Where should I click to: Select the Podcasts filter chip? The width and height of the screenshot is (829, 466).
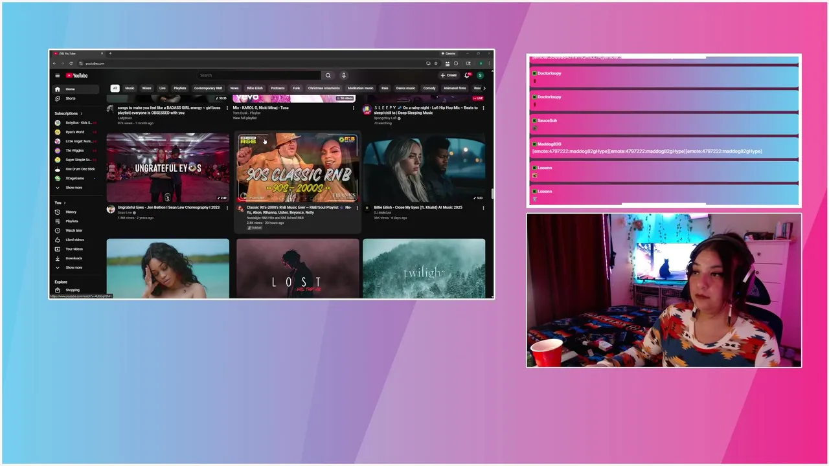tap(278, 88)
